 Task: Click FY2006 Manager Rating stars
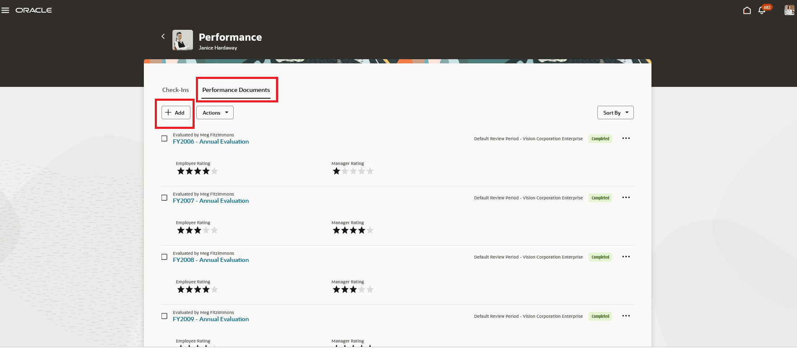pos(353,171)
